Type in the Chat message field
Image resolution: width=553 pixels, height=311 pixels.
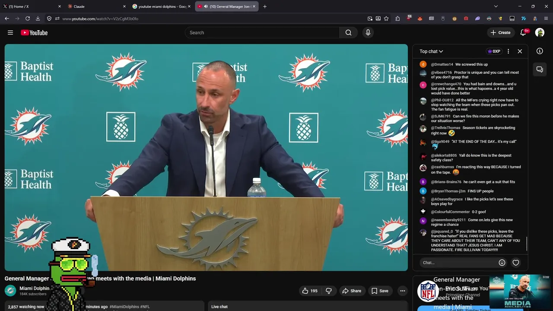click(458, 263)
